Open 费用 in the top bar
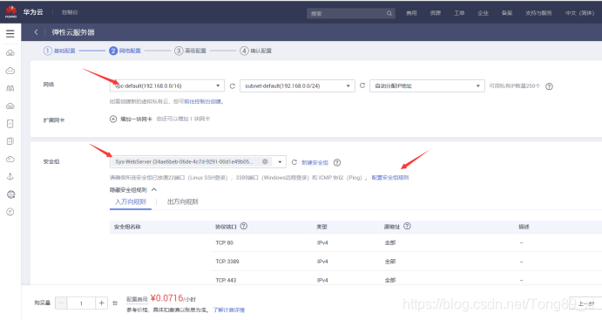Viewport: 602px width, 320px height. pyautogui.click(x=411, y=13)
